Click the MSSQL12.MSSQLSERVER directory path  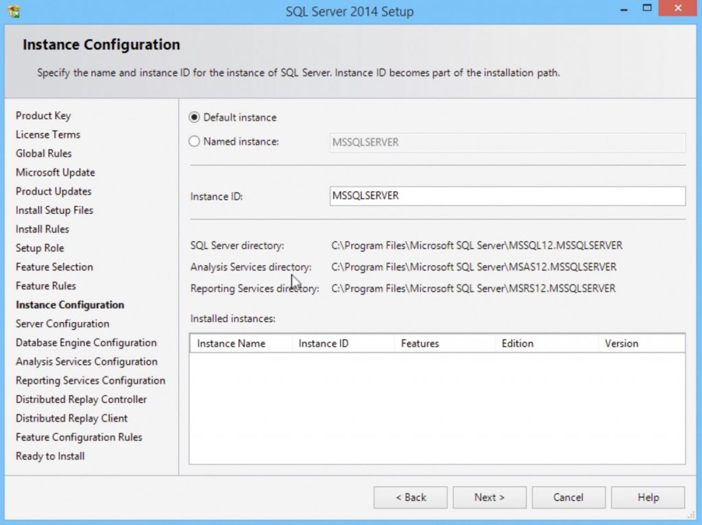tap(477, 246)
